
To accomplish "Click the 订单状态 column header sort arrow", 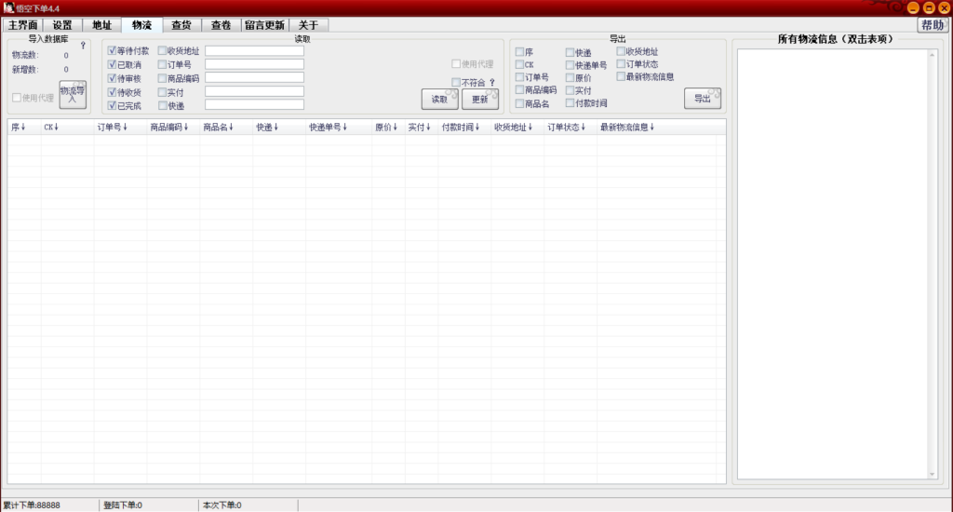I will pyautogui.click(x=584, y=128).
